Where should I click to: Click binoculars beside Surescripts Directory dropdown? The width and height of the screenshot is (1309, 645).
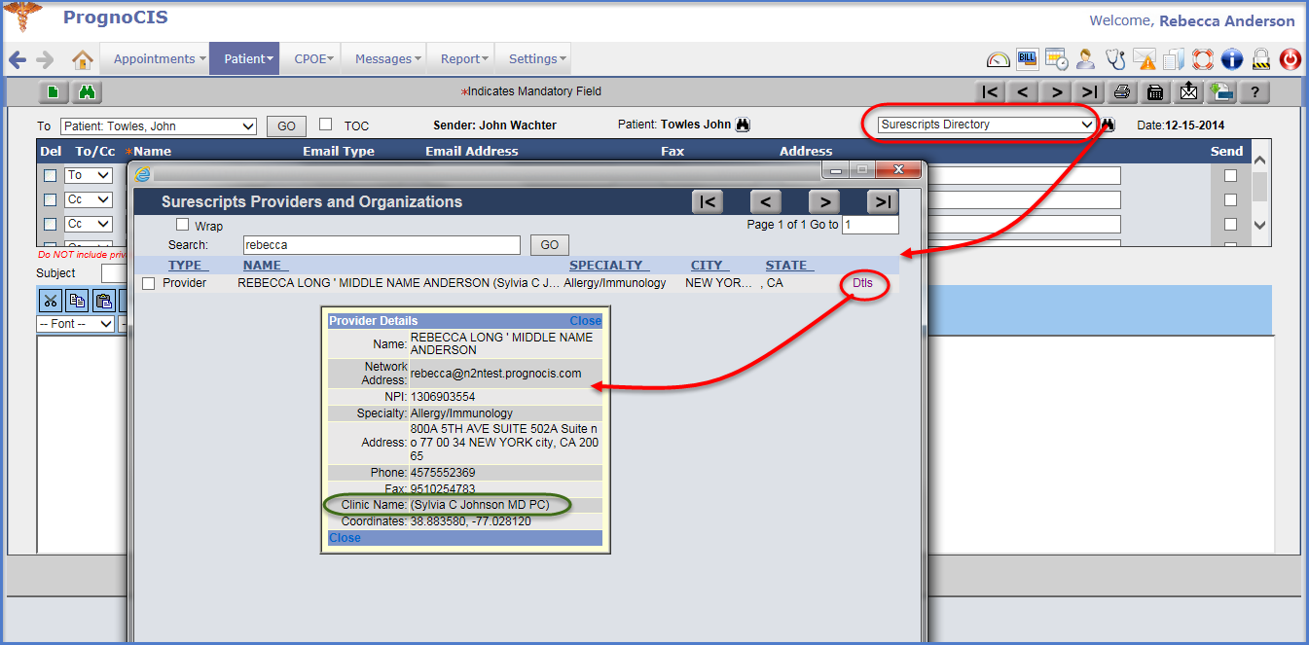point(1108,125)
